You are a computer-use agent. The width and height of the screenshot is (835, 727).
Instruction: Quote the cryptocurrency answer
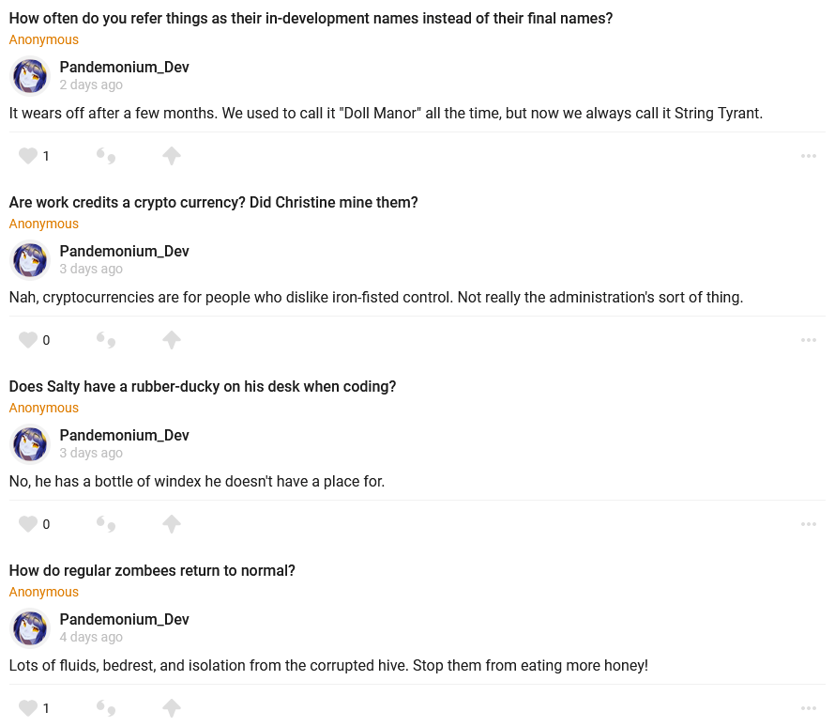coord(106,340)
